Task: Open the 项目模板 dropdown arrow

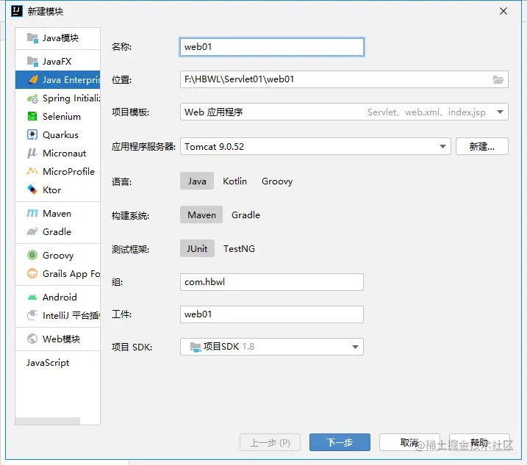Action: pyautogui.click(x=500, y=112)
